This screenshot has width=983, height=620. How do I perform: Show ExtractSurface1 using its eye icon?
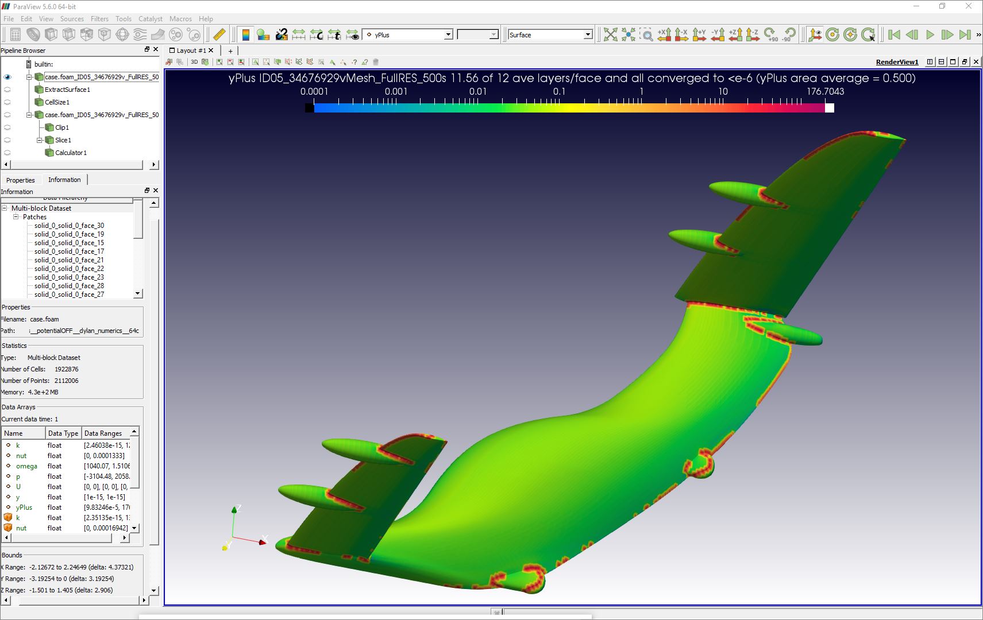[x=7, y=90]
